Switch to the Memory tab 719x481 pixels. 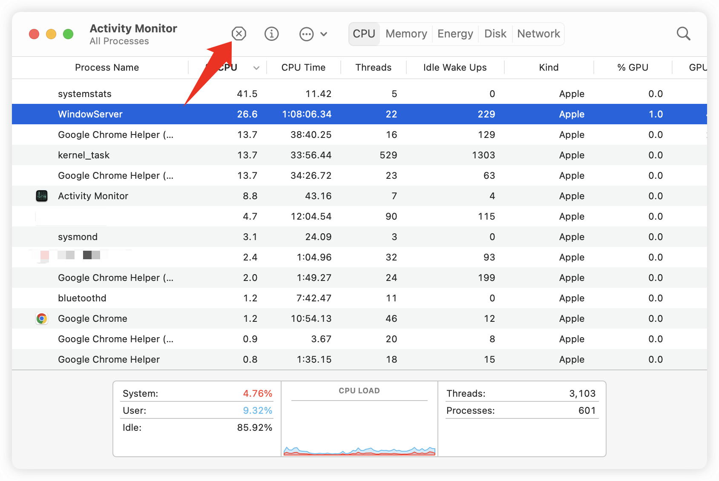406,34
